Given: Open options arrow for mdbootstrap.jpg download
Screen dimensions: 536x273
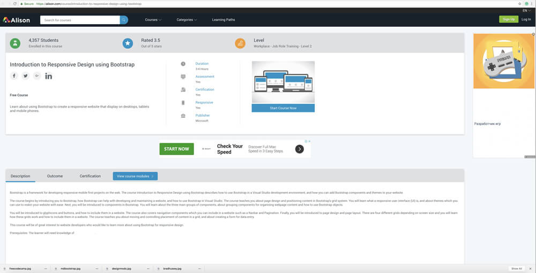Looking at the screenshot, I should pos(96,269).
